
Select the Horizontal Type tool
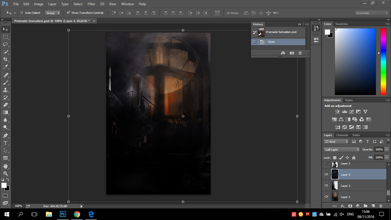coord(5,143)
